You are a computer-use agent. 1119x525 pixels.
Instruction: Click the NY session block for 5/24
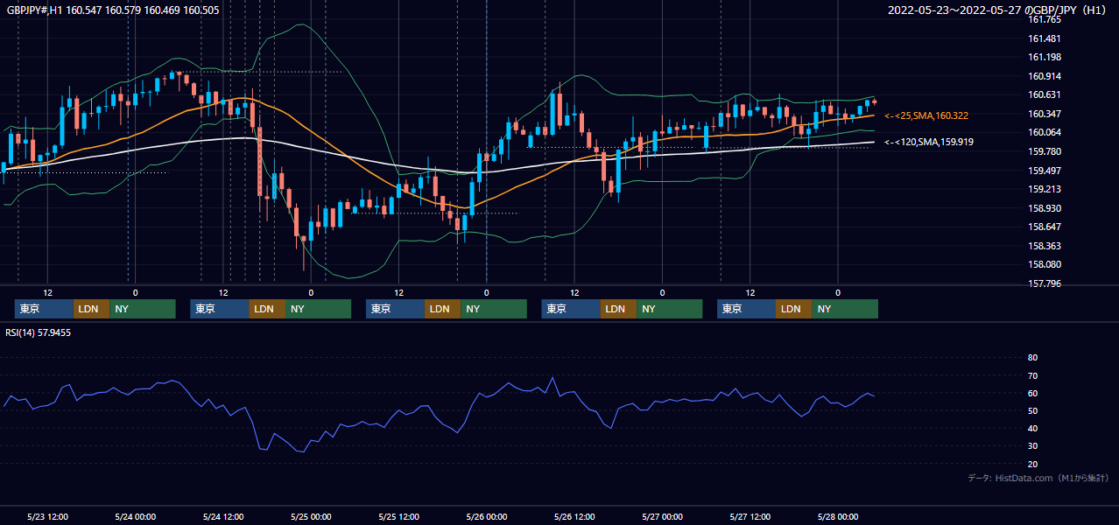(x=318, y=309)
